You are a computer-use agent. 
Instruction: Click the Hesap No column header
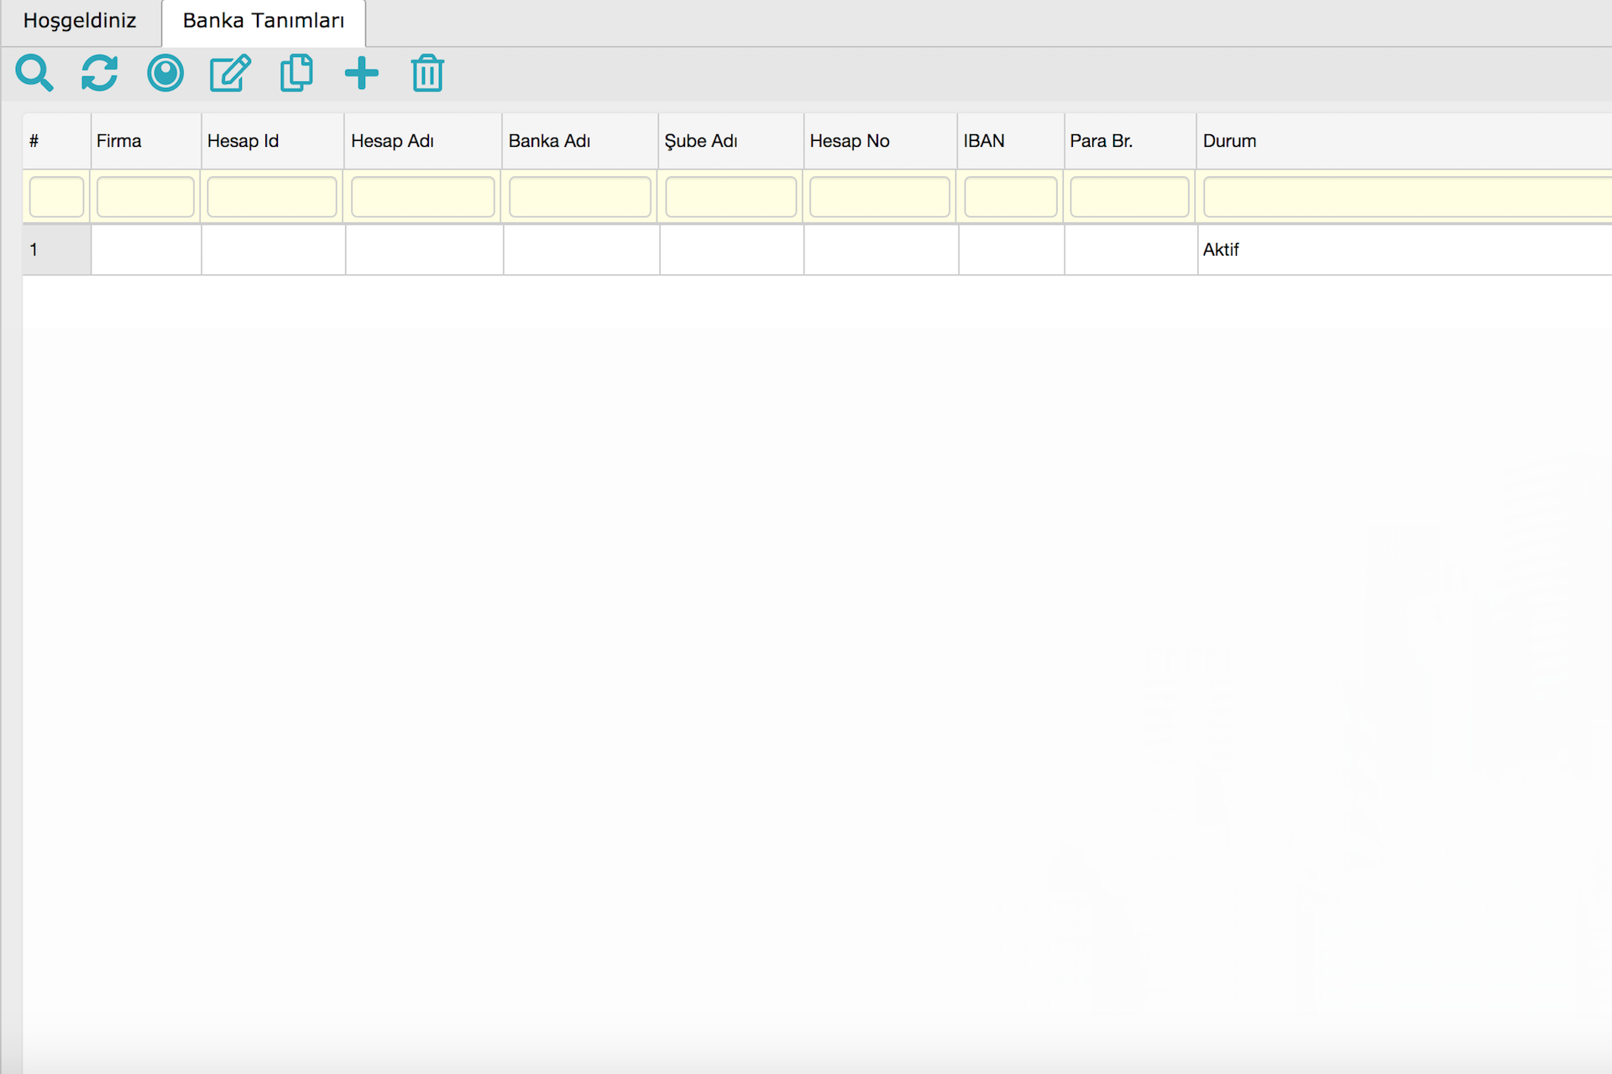(x=849, y=141)
